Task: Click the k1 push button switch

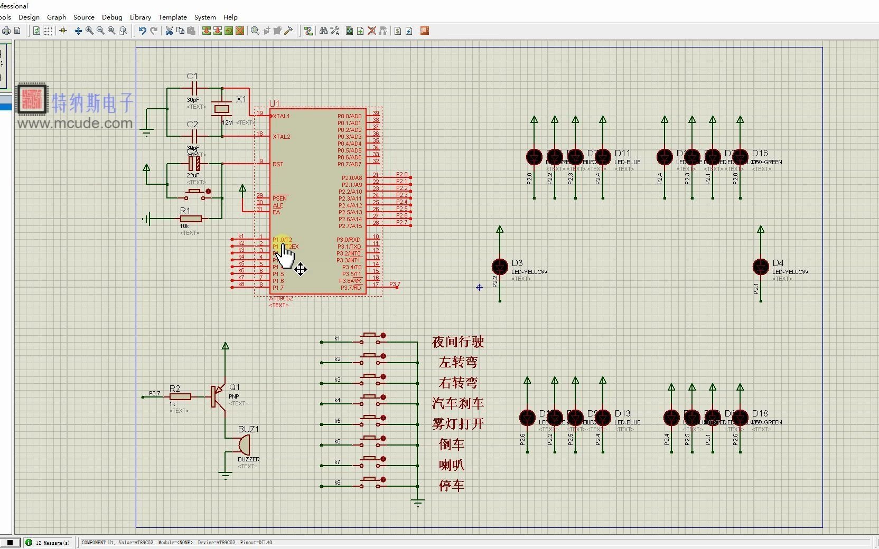Action: [x=373, y=338]
